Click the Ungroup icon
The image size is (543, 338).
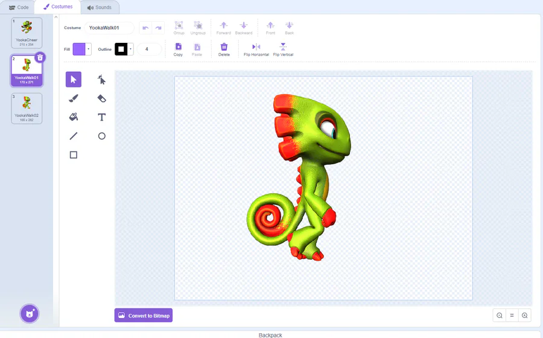pyautogui.click(x=198, y=28)
